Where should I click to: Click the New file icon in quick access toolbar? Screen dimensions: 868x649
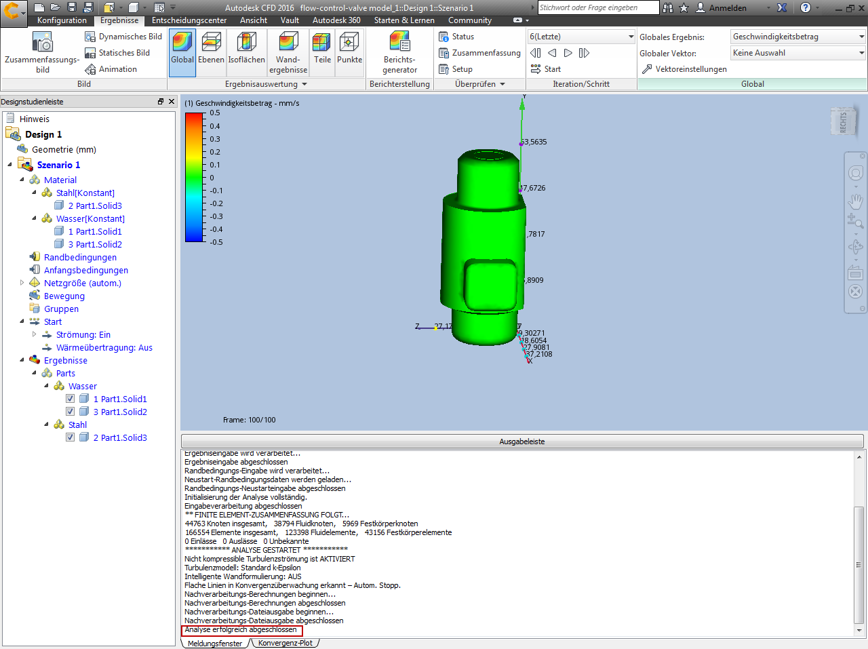click(39, 7)
